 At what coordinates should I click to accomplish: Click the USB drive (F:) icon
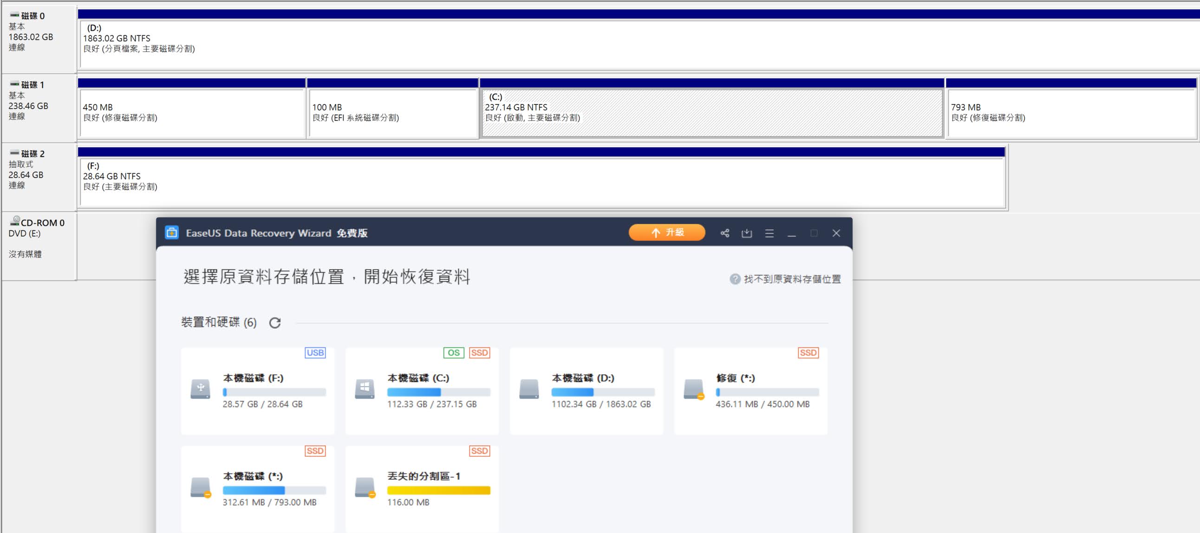pos(200,389)
